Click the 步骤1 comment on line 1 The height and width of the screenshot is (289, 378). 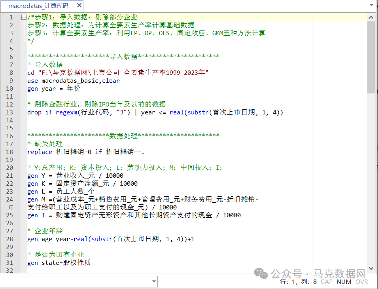83,17
